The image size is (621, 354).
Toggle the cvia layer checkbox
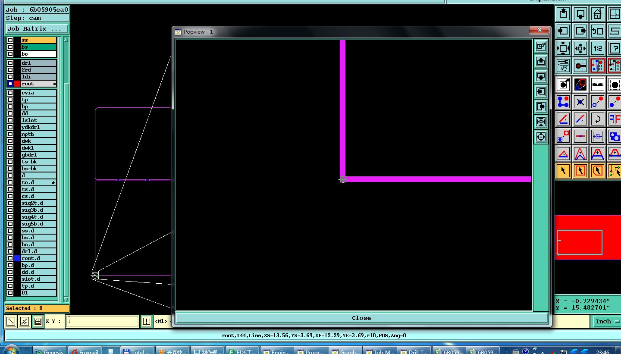pyautogui.click(x=10, y=93)
